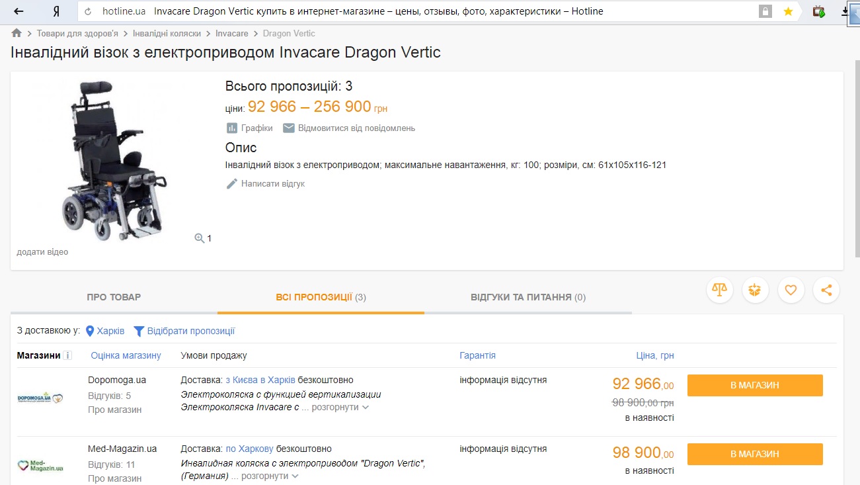Screen dimensions: 860x485
Task: Open Товари для здоров'я breadcrumb
Action: coord(77,33)
